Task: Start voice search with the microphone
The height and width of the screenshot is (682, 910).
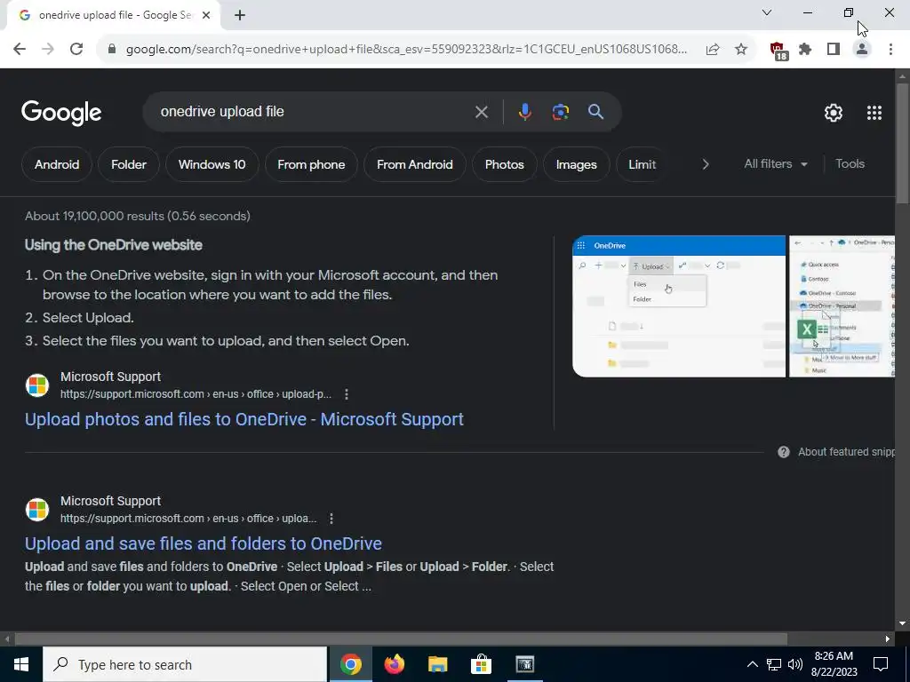Action: click(x=524, y=112)
